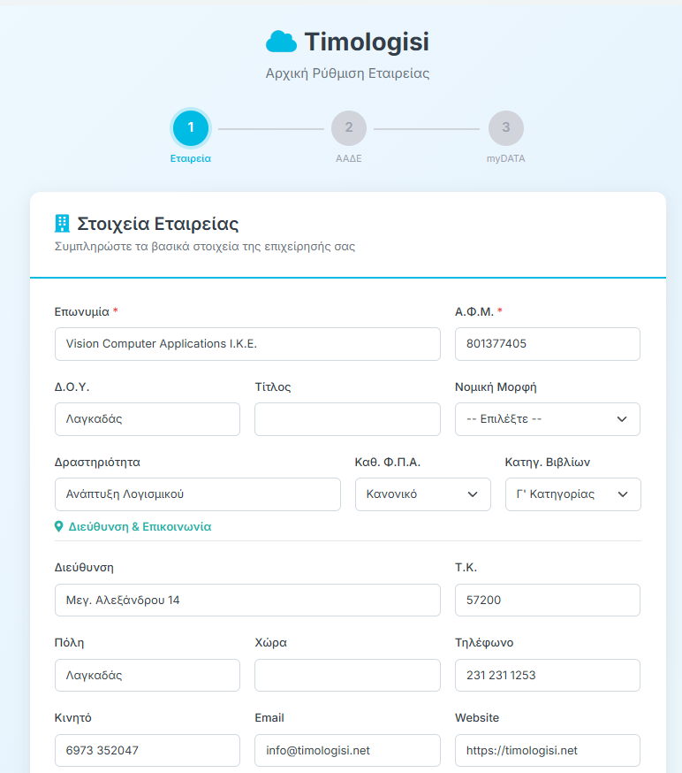Click the Τ.Κ. postal code field
Image resolution: width=682 pixels, height=773 pixels.
547,600
